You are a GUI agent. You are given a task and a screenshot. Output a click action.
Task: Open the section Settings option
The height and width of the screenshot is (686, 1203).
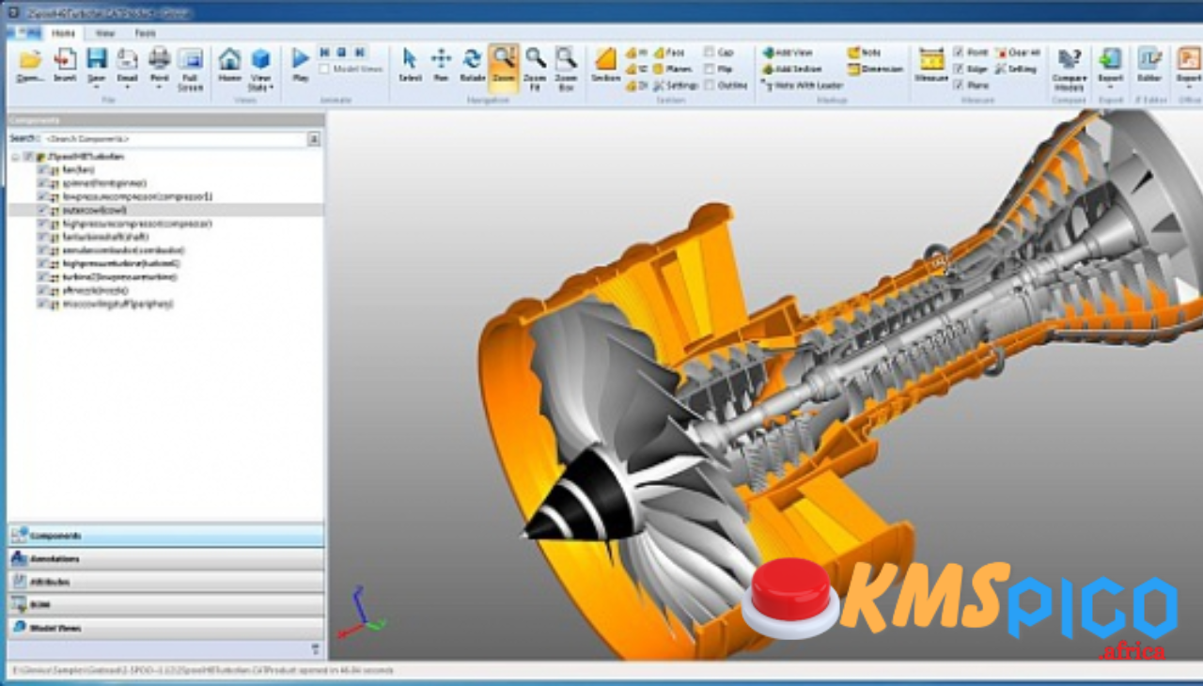point(675,86)
